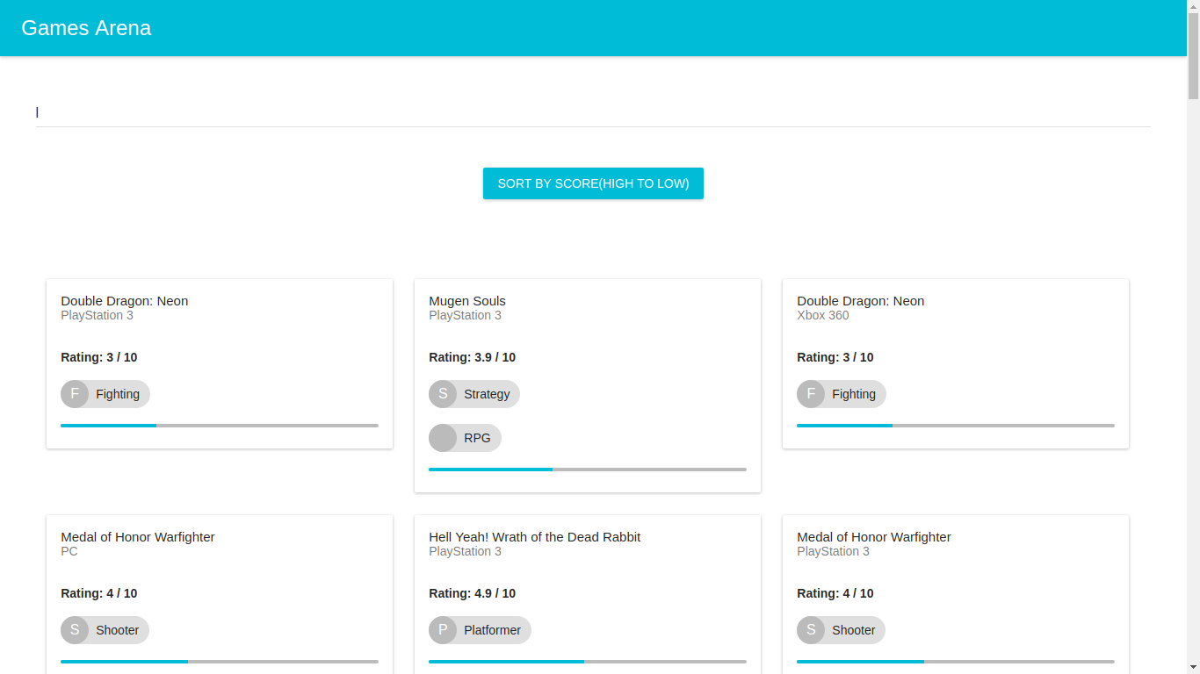Select Shooter chip on PlayStation 3 Medal of Honor card

tap(841, 630)
